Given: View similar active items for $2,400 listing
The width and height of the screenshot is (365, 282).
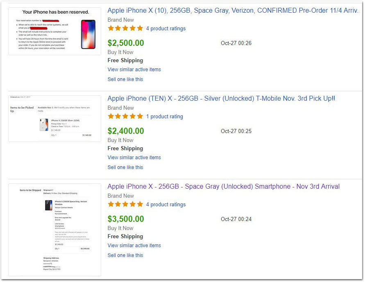Looking at the screenshot, I should pos(134,158).
